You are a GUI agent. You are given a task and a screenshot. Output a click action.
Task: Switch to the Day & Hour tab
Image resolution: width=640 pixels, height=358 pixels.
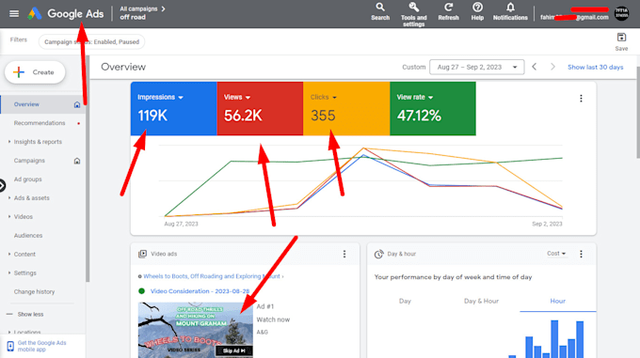coord(481,301)
